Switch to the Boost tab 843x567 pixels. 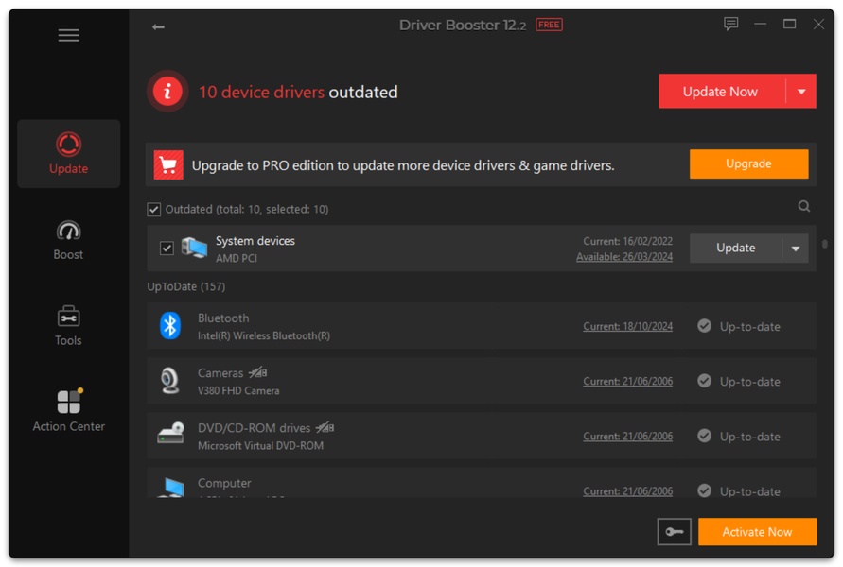click(68, 240)
